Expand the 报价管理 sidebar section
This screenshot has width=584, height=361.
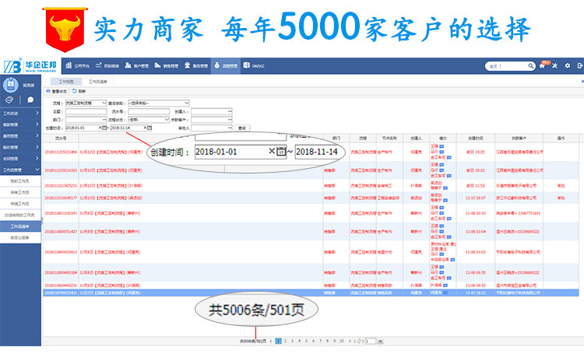(20, 147)
